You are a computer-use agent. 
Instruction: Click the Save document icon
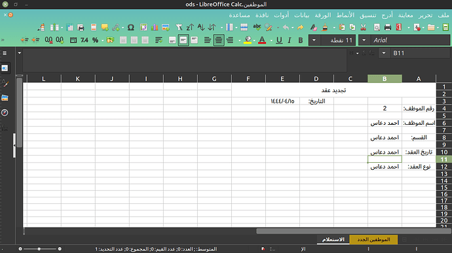[417, 27]
